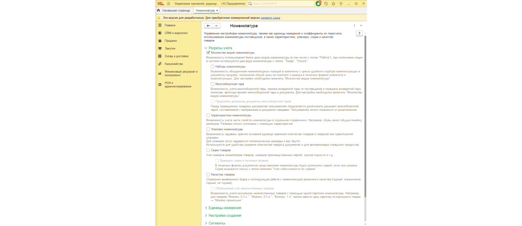Toggle Выводить серии в печатных формах
This screenshot has width=522, height=226.
coord(217,160)
